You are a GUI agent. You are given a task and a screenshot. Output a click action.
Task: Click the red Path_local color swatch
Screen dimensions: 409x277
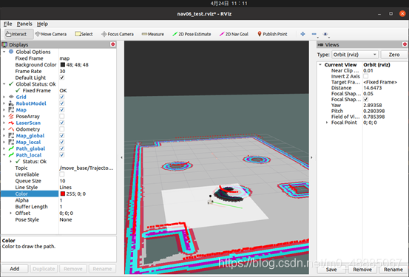point(63,194)
